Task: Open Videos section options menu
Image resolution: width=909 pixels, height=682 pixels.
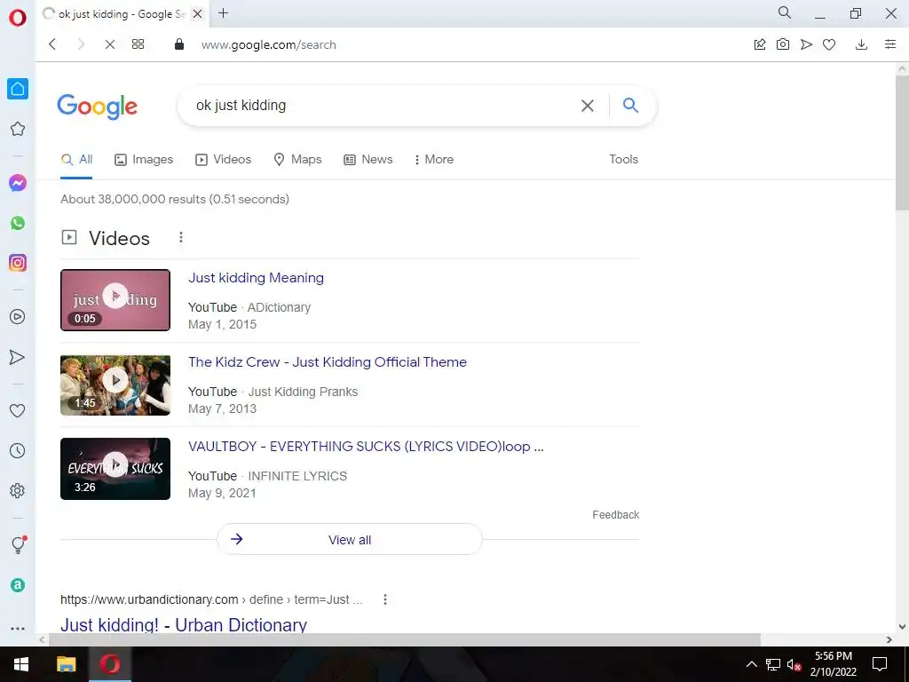Action: tap(181, 237)
